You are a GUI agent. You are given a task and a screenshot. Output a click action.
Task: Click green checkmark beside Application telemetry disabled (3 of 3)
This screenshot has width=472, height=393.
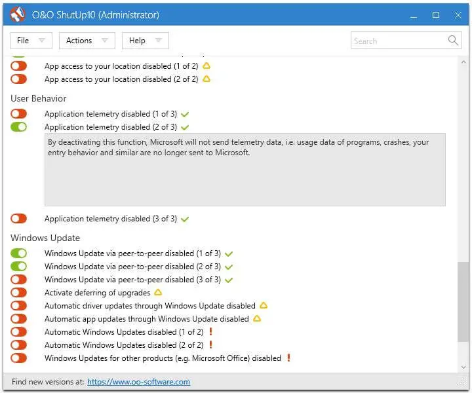[x=185, y=219]
